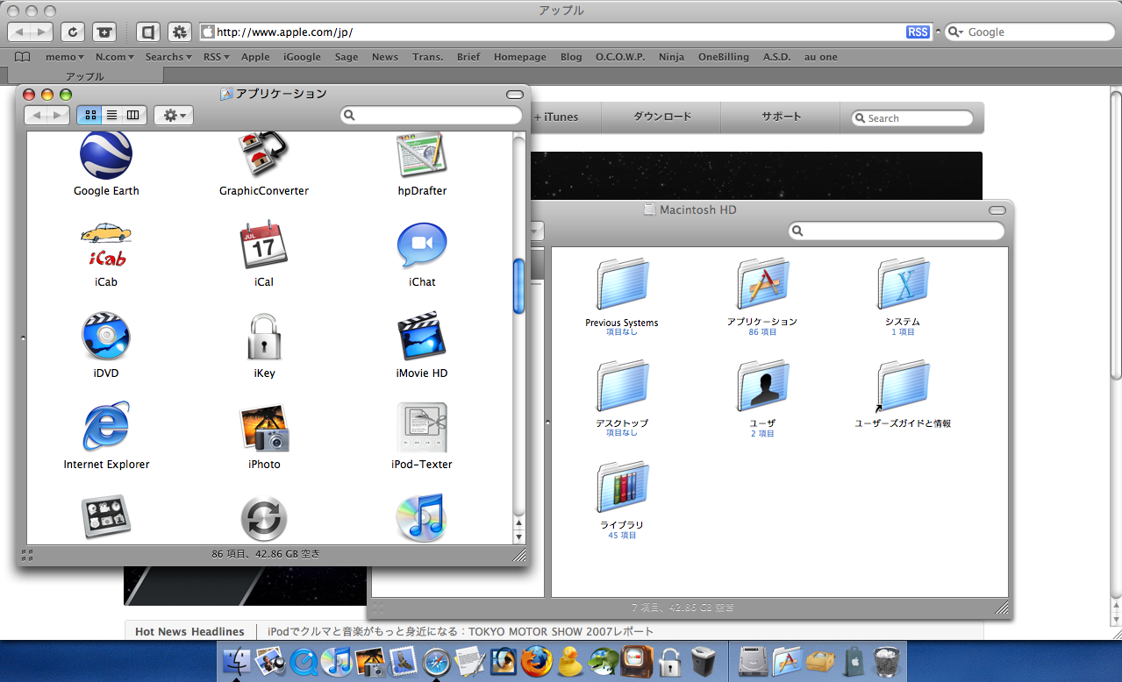Open Safari's gear toolbar button
The image size is (1122, 682).
180,32
